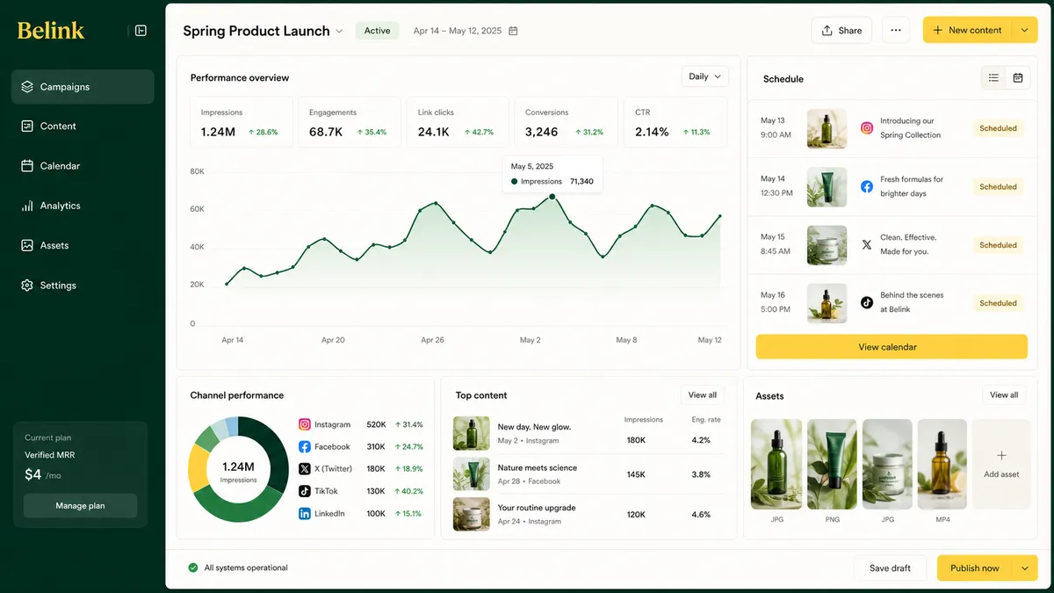Open the May 14 scheduled post thumbnail
Viewport: 1054px width, 593px height.
(827, 187)
